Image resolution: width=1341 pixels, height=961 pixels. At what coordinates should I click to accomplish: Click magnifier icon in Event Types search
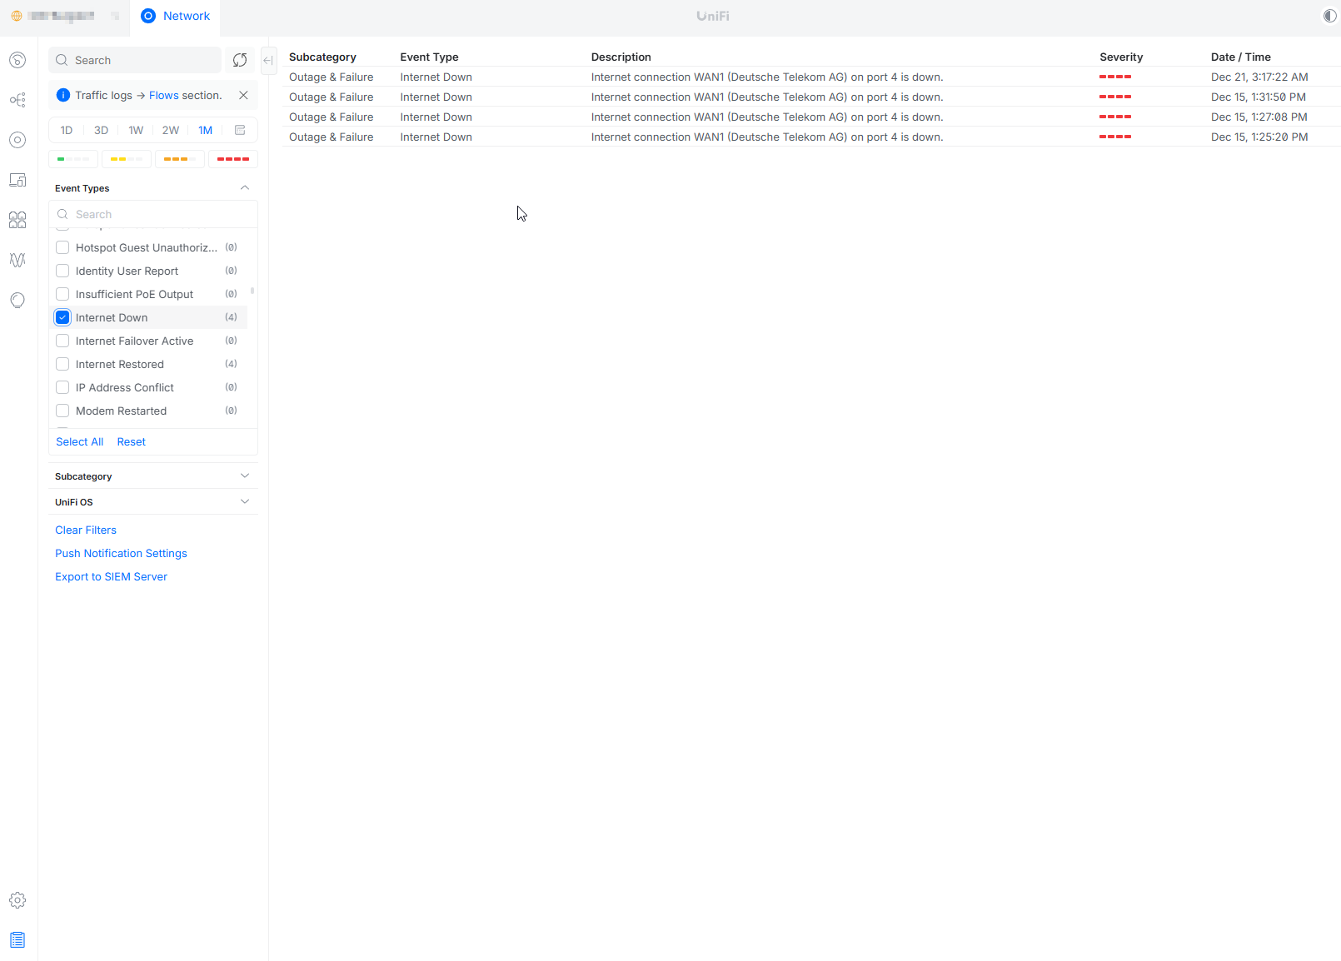62,214
